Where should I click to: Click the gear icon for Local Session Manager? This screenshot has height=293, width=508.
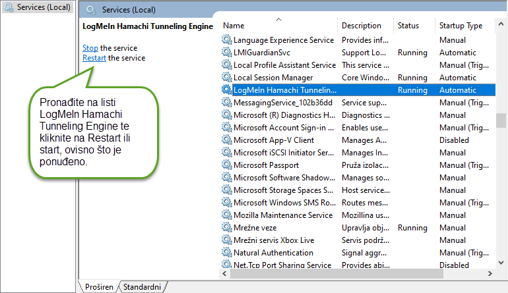coord(227,78)
